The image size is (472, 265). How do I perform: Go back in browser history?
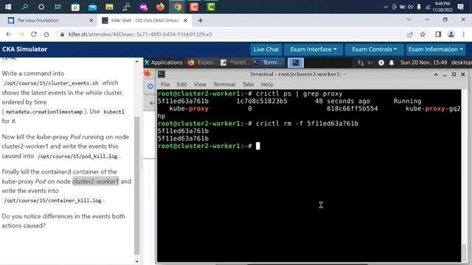(8, 35)
